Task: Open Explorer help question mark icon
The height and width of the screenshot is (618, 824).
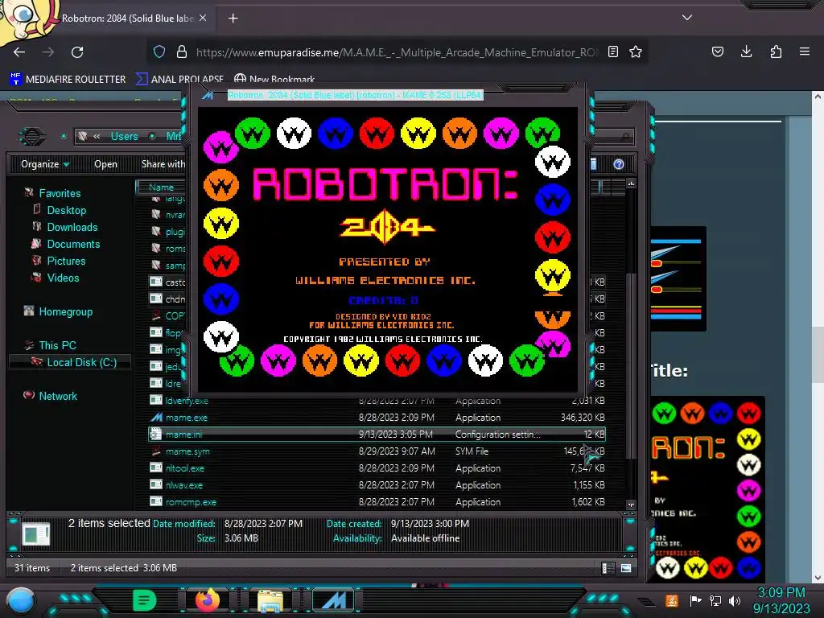Action: 619,164
